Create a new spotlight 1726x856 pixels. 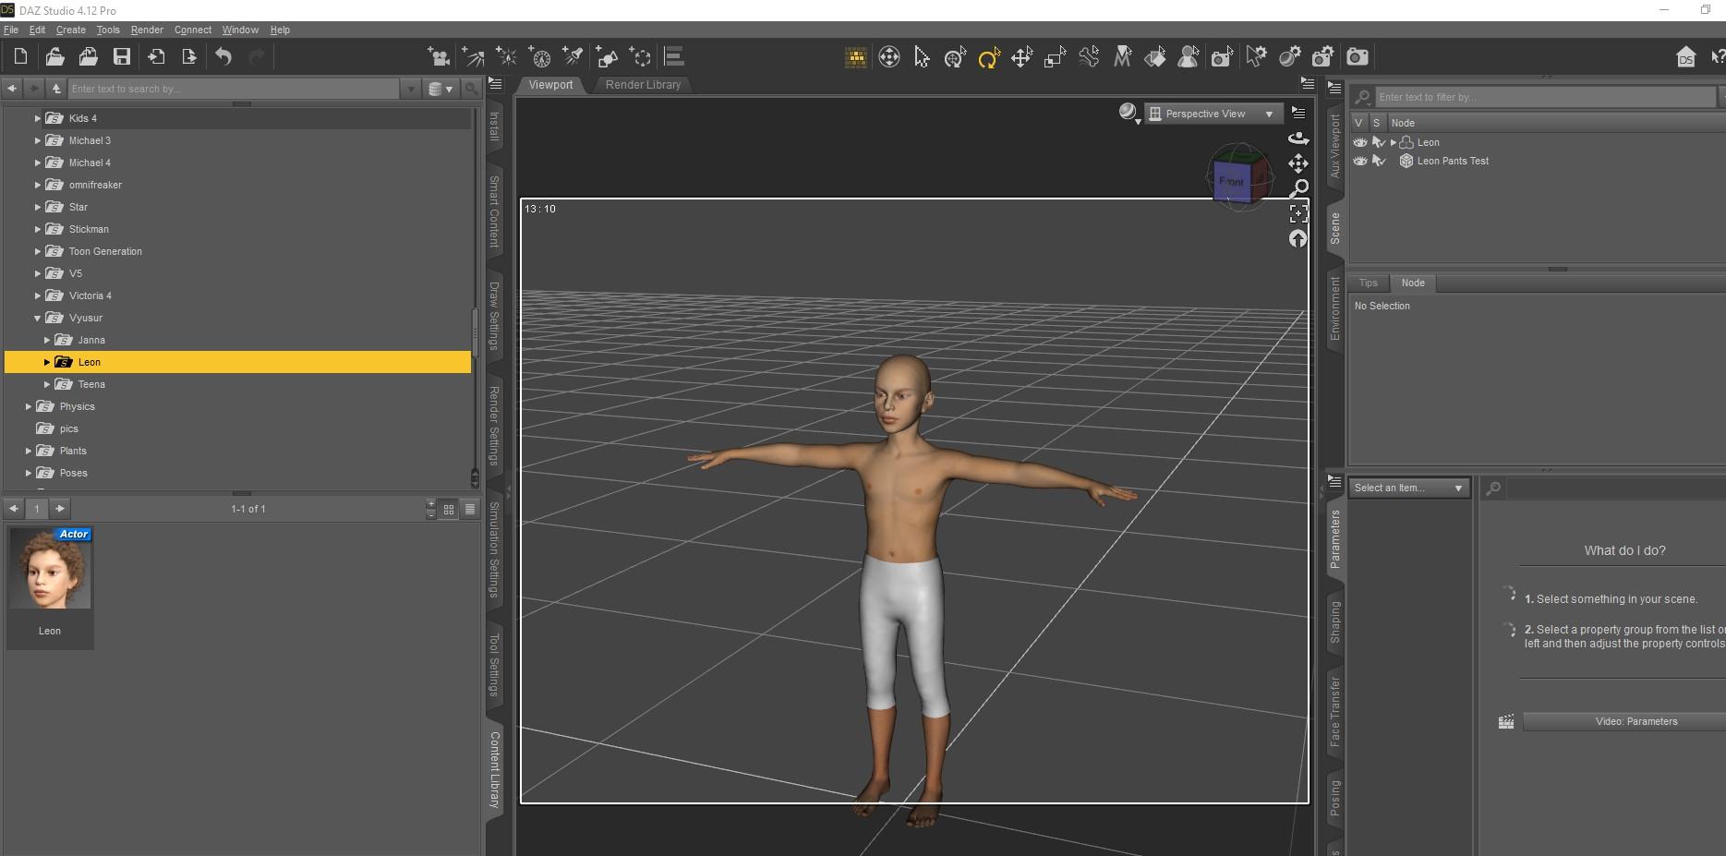click(x=573, y=57)
